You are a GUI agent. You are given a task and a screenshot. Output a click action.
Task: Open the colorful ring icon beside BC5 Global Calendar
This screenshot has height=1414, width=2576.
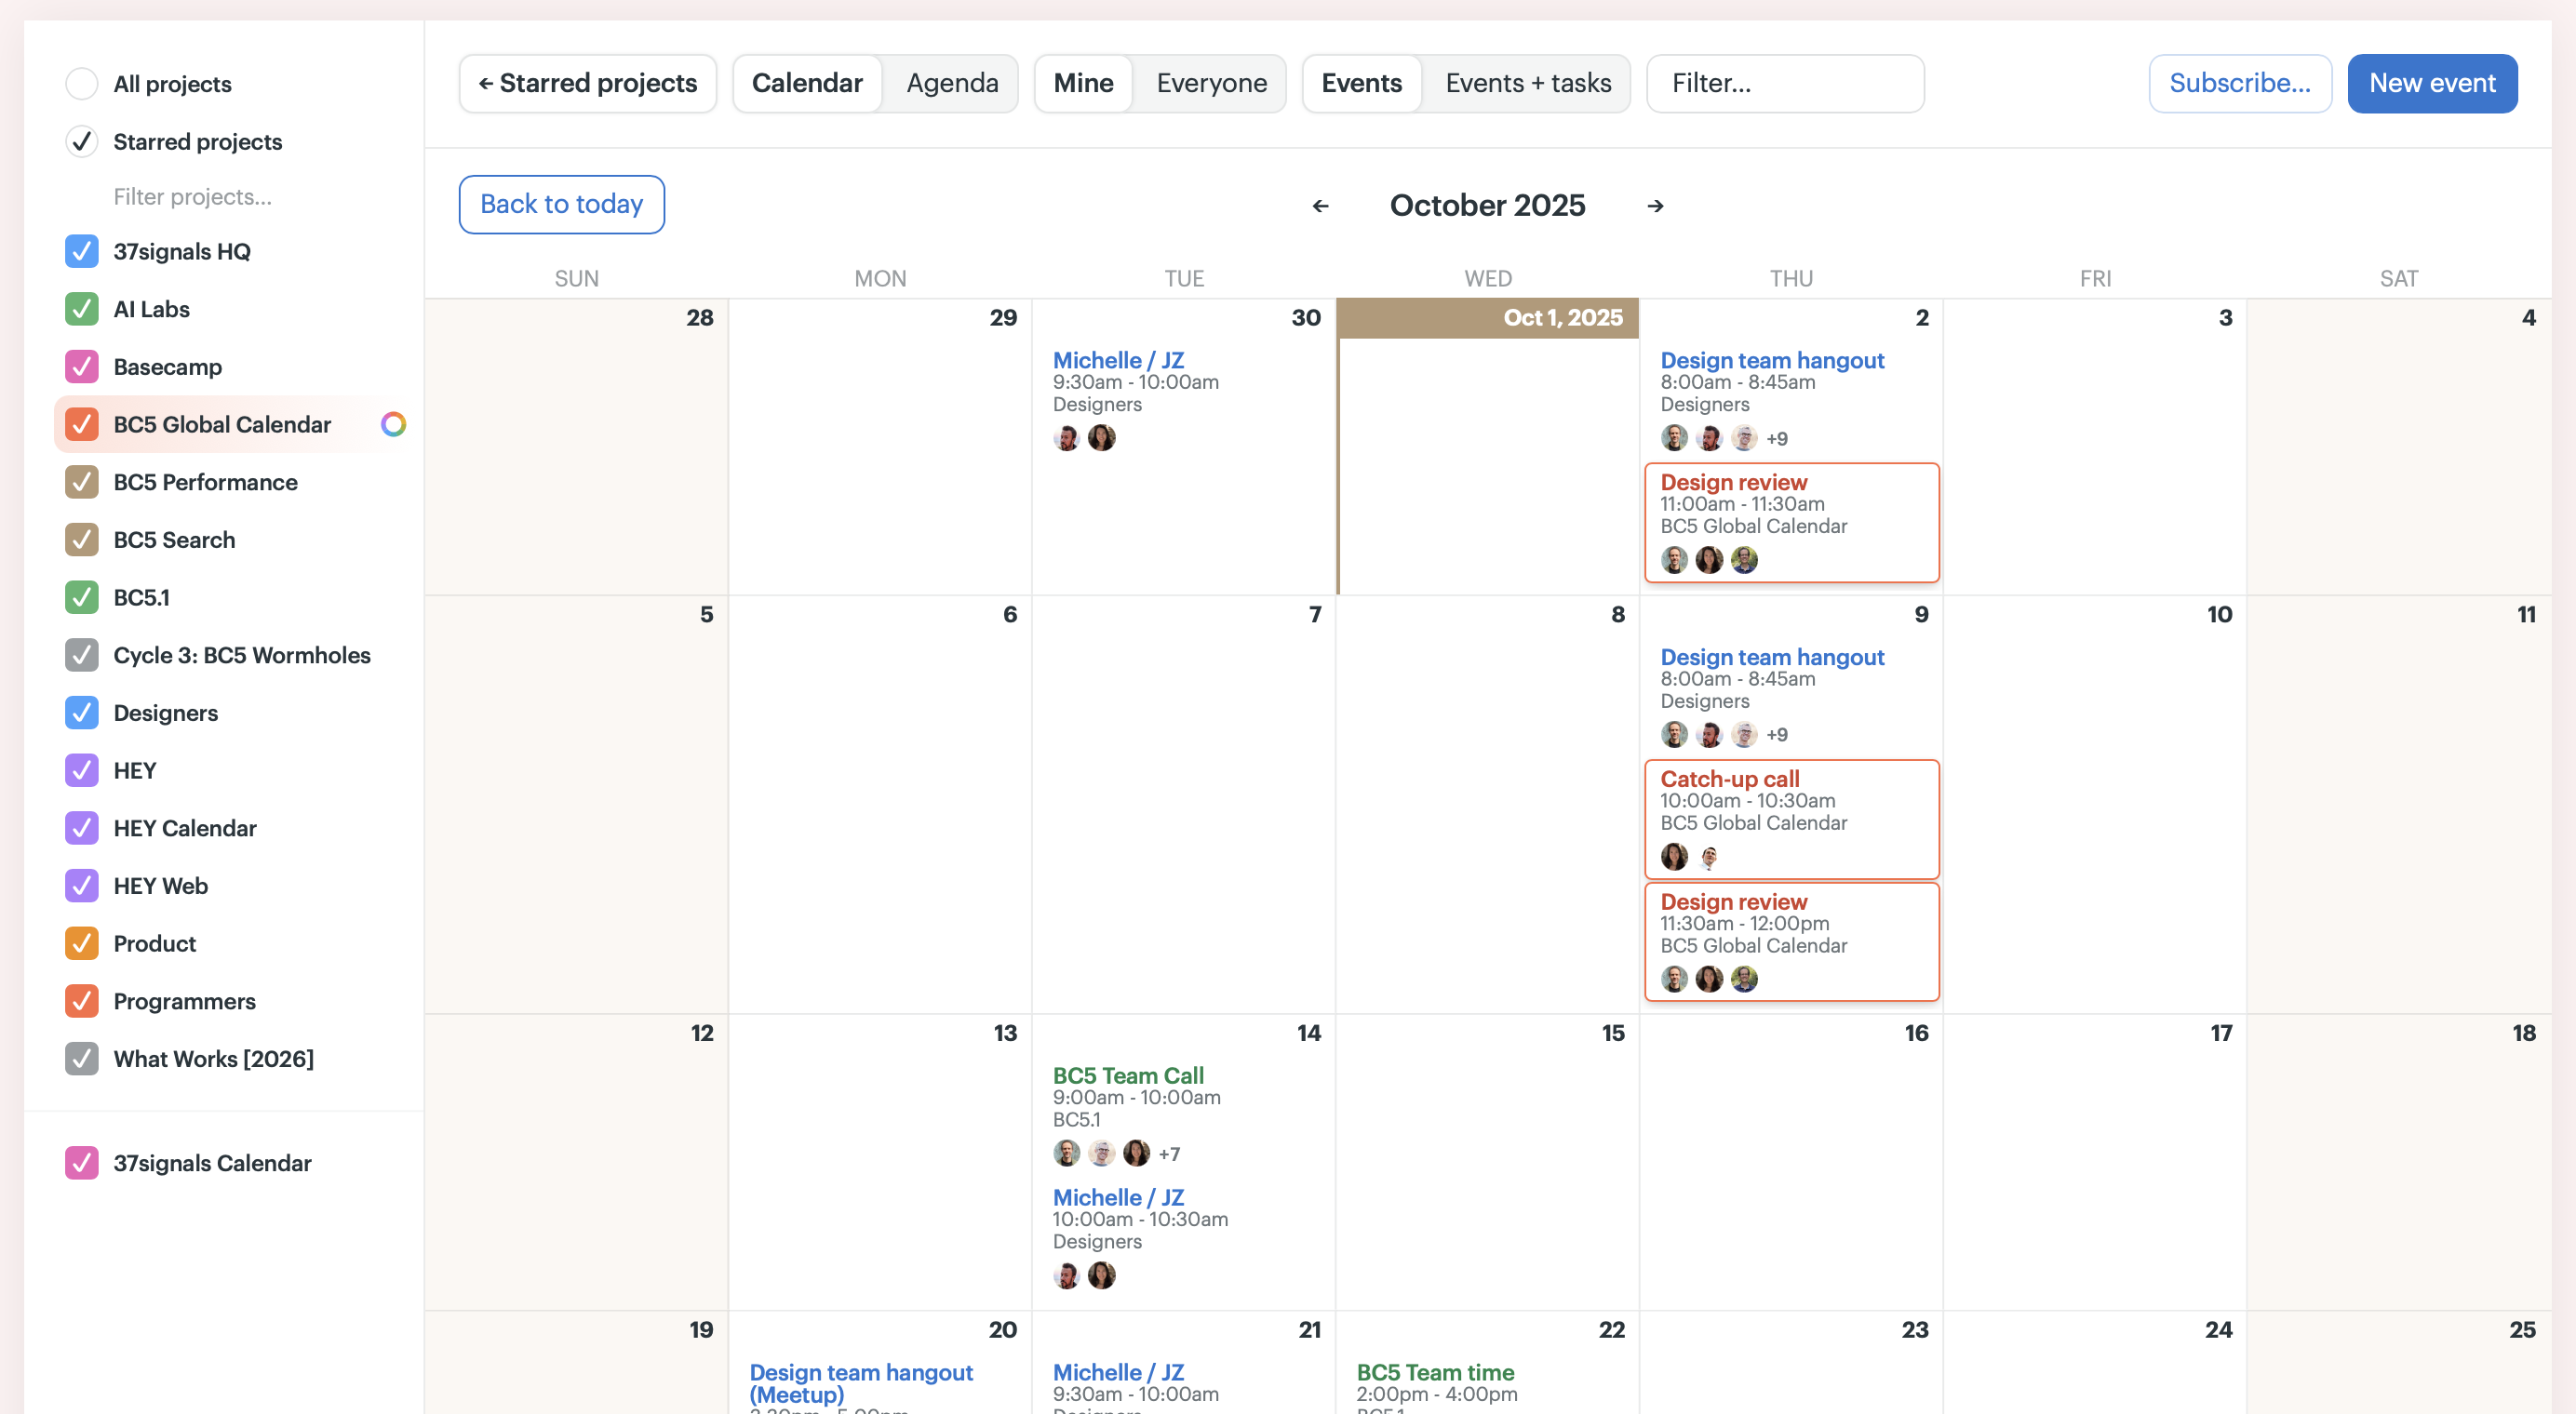click(x=393, y=425)
